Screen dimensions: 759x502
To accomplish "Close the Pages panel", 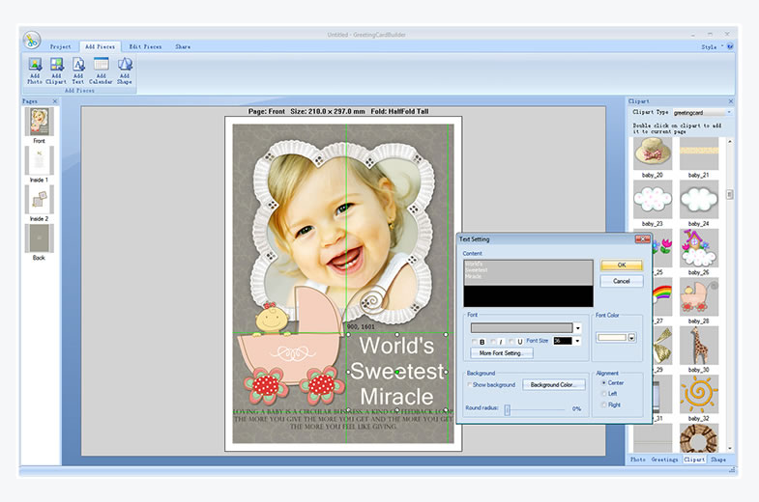I will pyautogui.click(x=55, y=101).
